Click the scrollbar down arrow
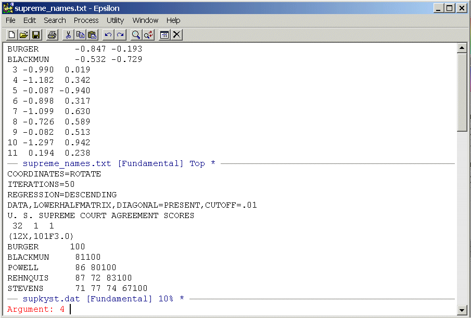471x318 pixels. 461,310
